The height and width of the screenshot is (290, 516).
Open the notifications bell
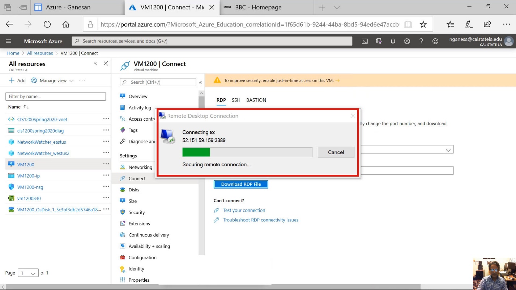tap(393, 41)
